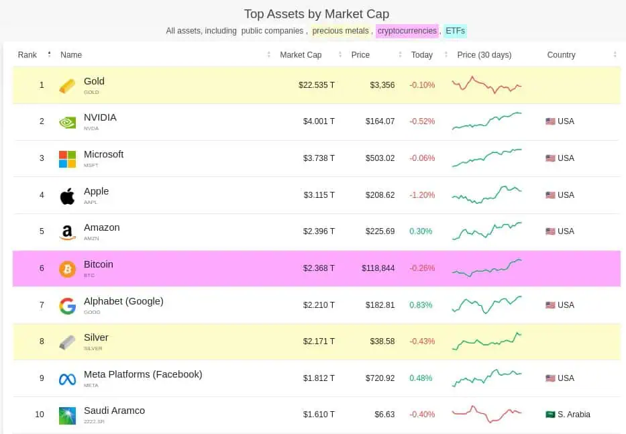This screenshot has width=626, height=434.
Task: Click the Apple logo icon
Action: pos(67,196)
